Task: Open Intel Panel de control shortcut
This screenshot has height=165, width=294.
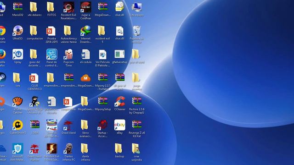Action: (52, 54)
